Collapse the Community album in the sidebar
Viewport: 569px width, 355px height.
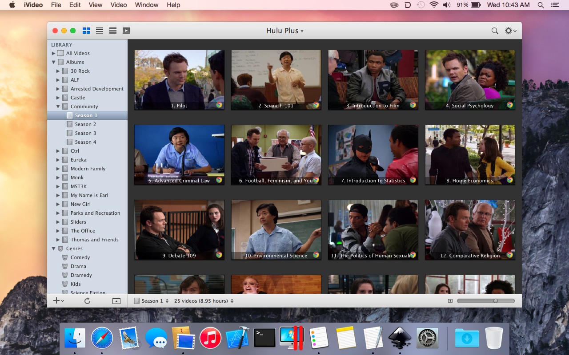click(57, 106)
